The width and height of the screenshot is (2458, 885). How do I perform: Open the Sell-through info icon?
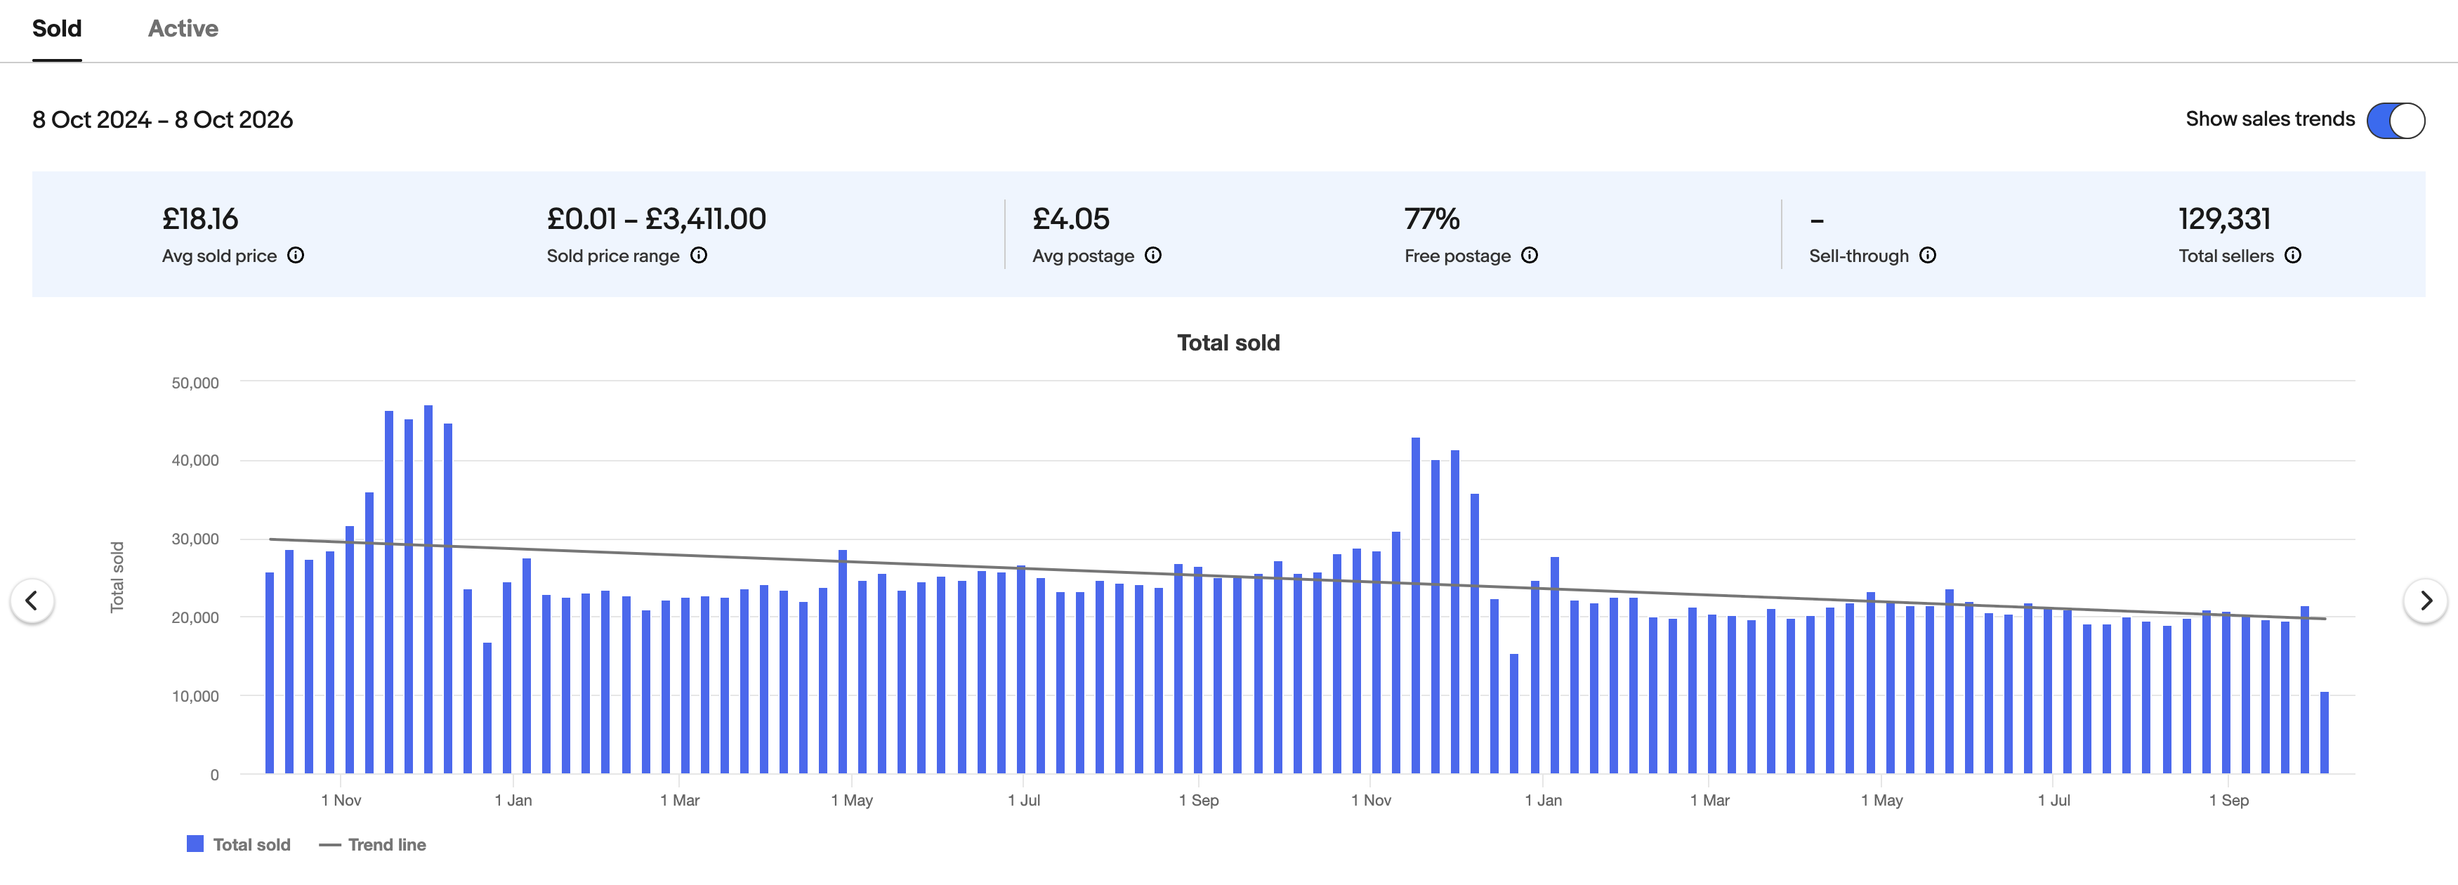(1928, 255)
